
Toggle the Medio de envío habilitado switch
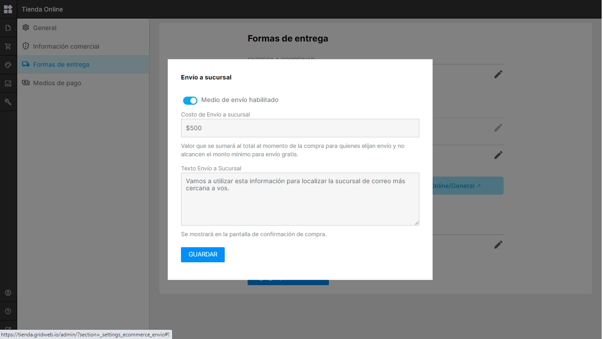pyautogui.click(x=190, y=101)
